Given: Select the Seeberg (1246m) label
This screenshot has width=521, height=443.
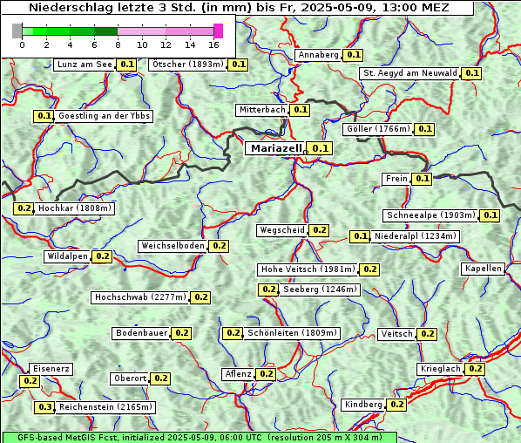Looking at the screenshot, I should pos(320,290).
